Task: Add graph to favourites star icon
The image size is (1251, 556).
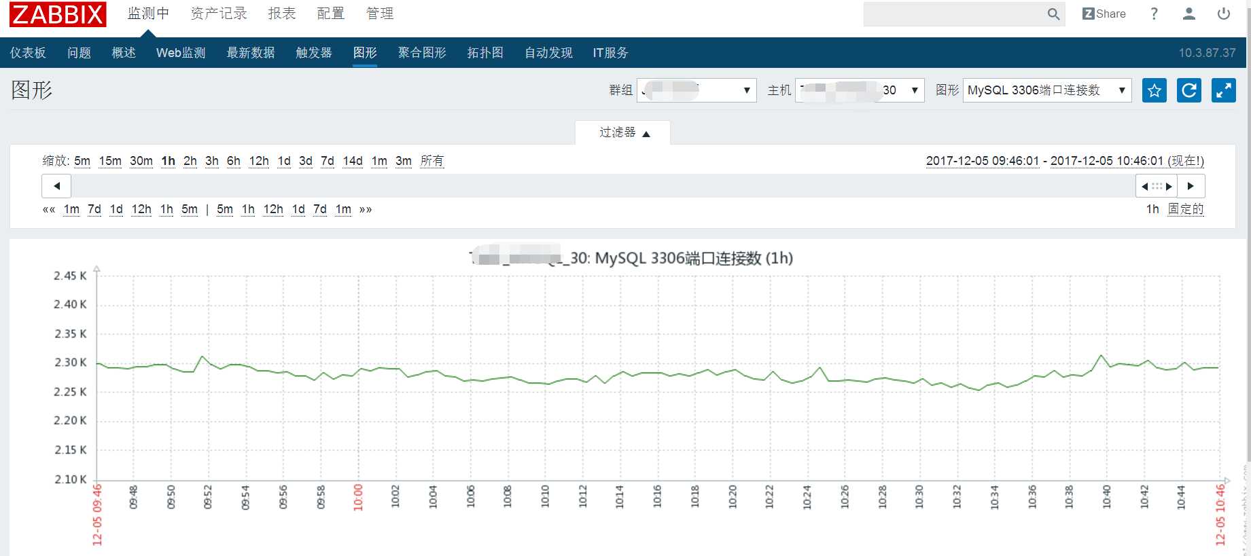Action: pyautogui.click(x=1155, y=90)
